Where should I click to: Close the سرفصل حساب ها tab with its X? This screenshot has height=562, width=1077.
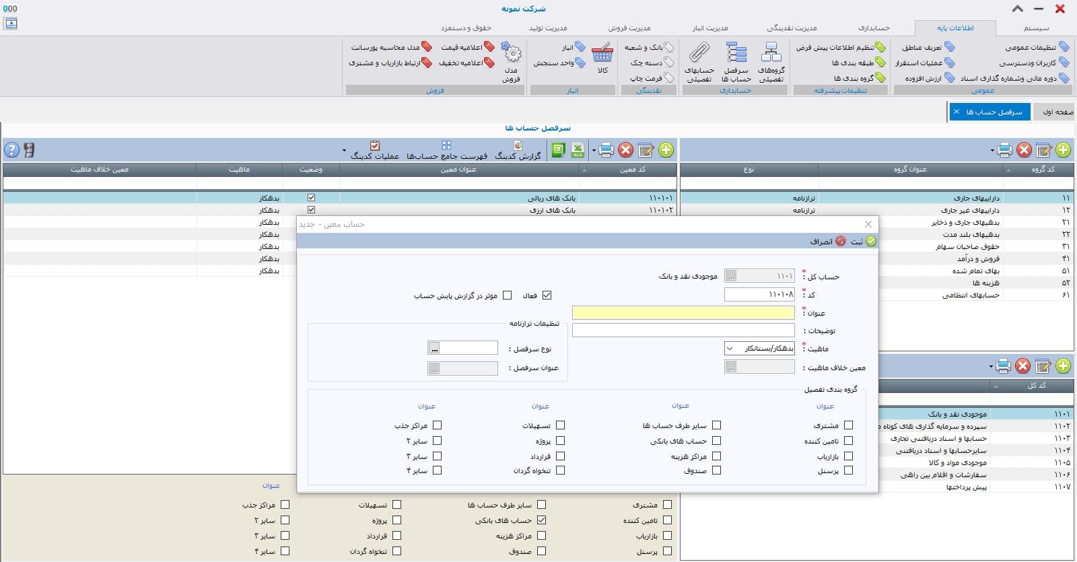click(956, 112)
